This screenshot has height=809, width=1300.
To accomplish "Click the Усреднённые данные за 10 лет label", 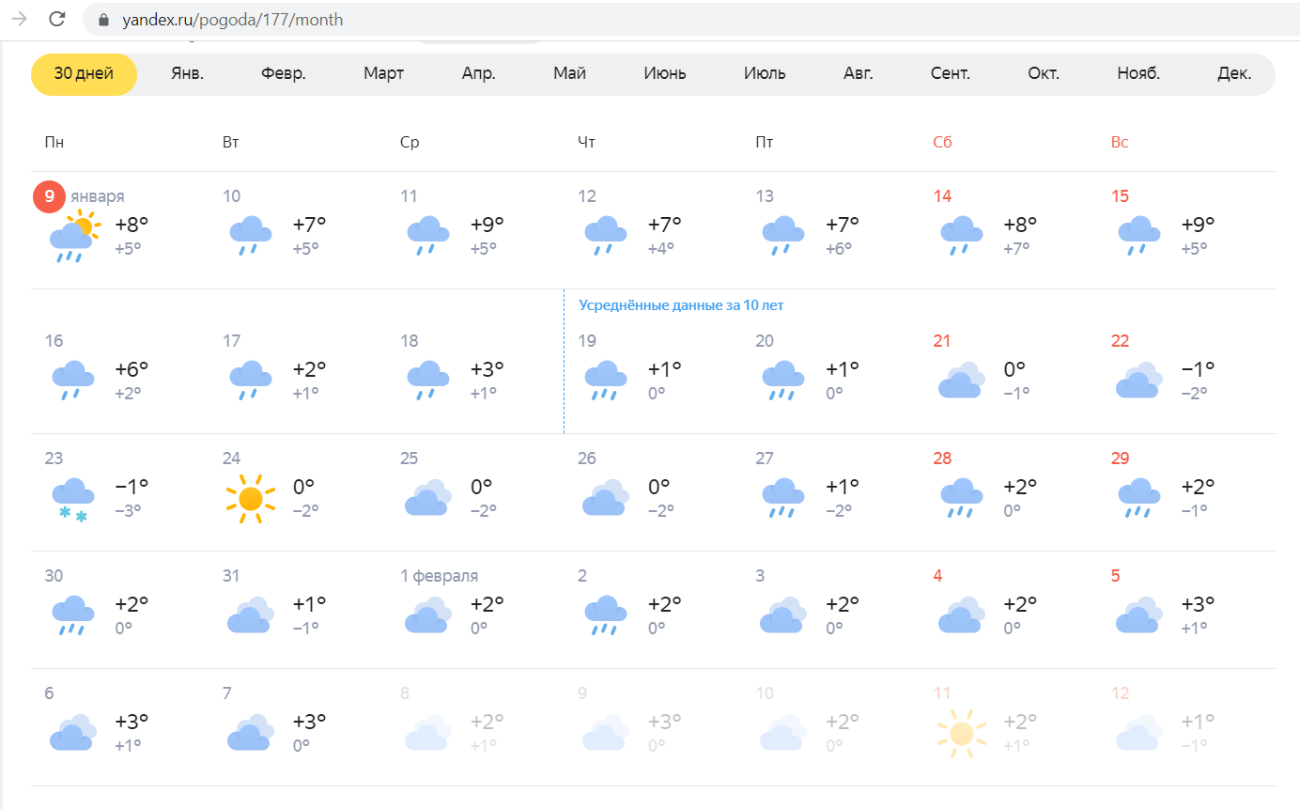I will click(x=681, y=304).
